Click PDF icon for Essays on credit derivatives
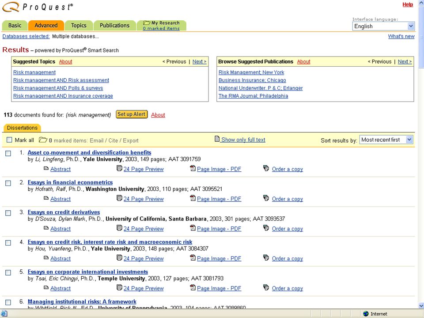 [x=193, y=228]
